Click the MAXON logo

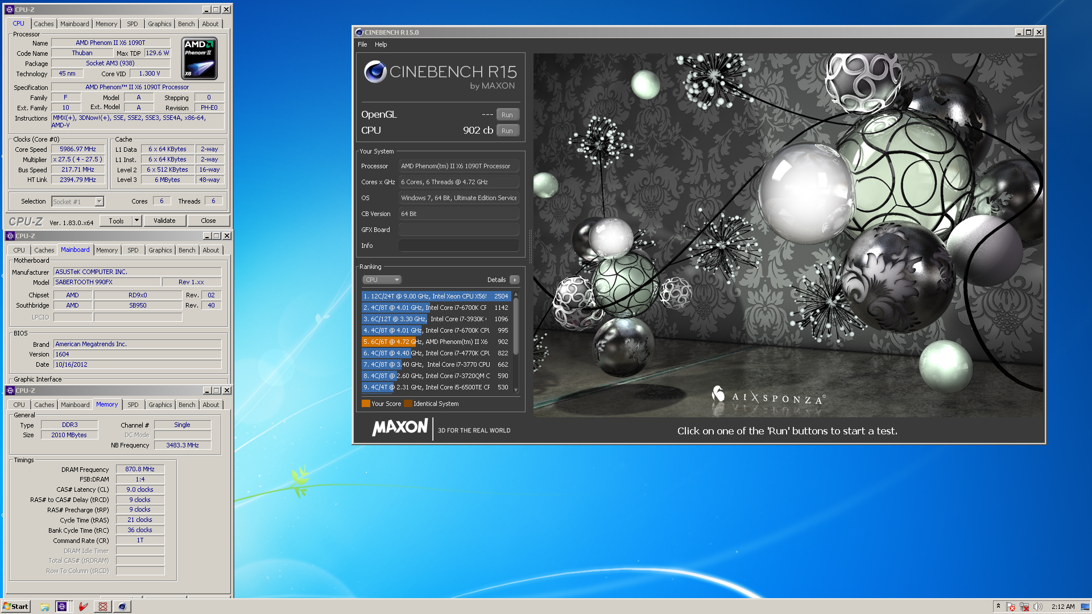coord(400,428)
